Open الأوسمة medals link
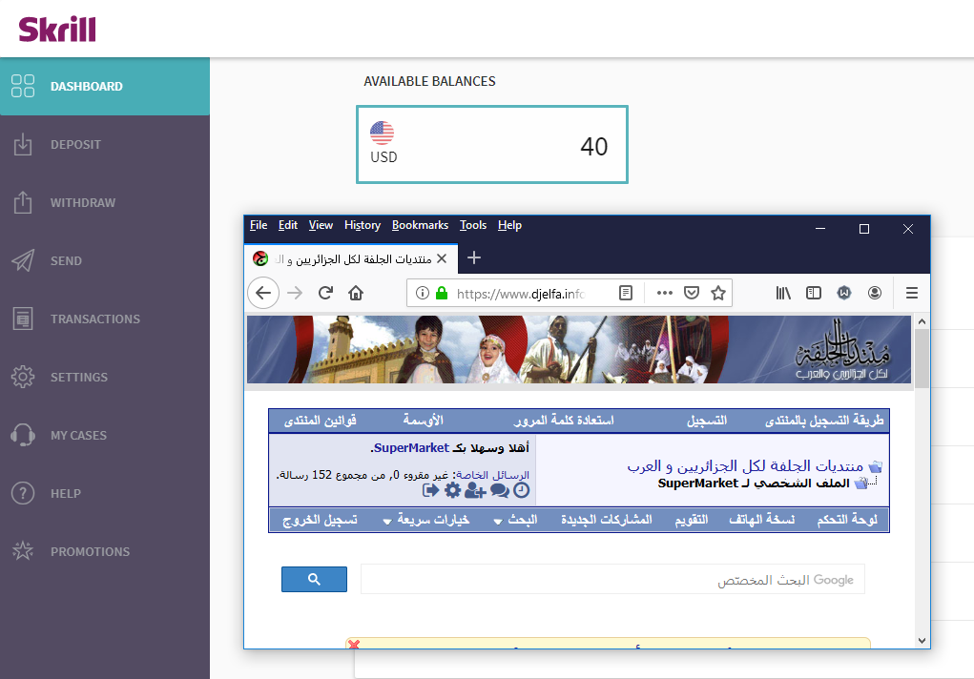This screenshot has width=974, height=679. (423, 421)
